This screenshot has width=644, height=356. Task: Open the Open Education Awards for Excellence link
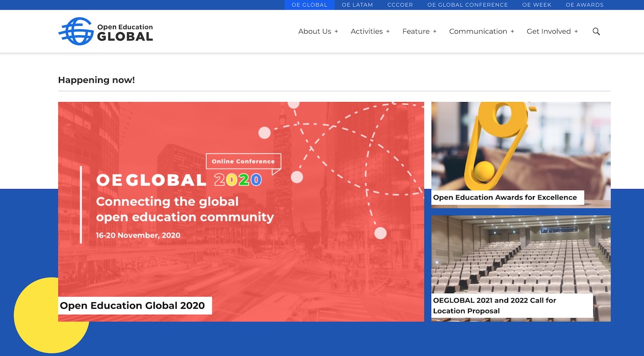pyautogui.click(x=505, y=197)
